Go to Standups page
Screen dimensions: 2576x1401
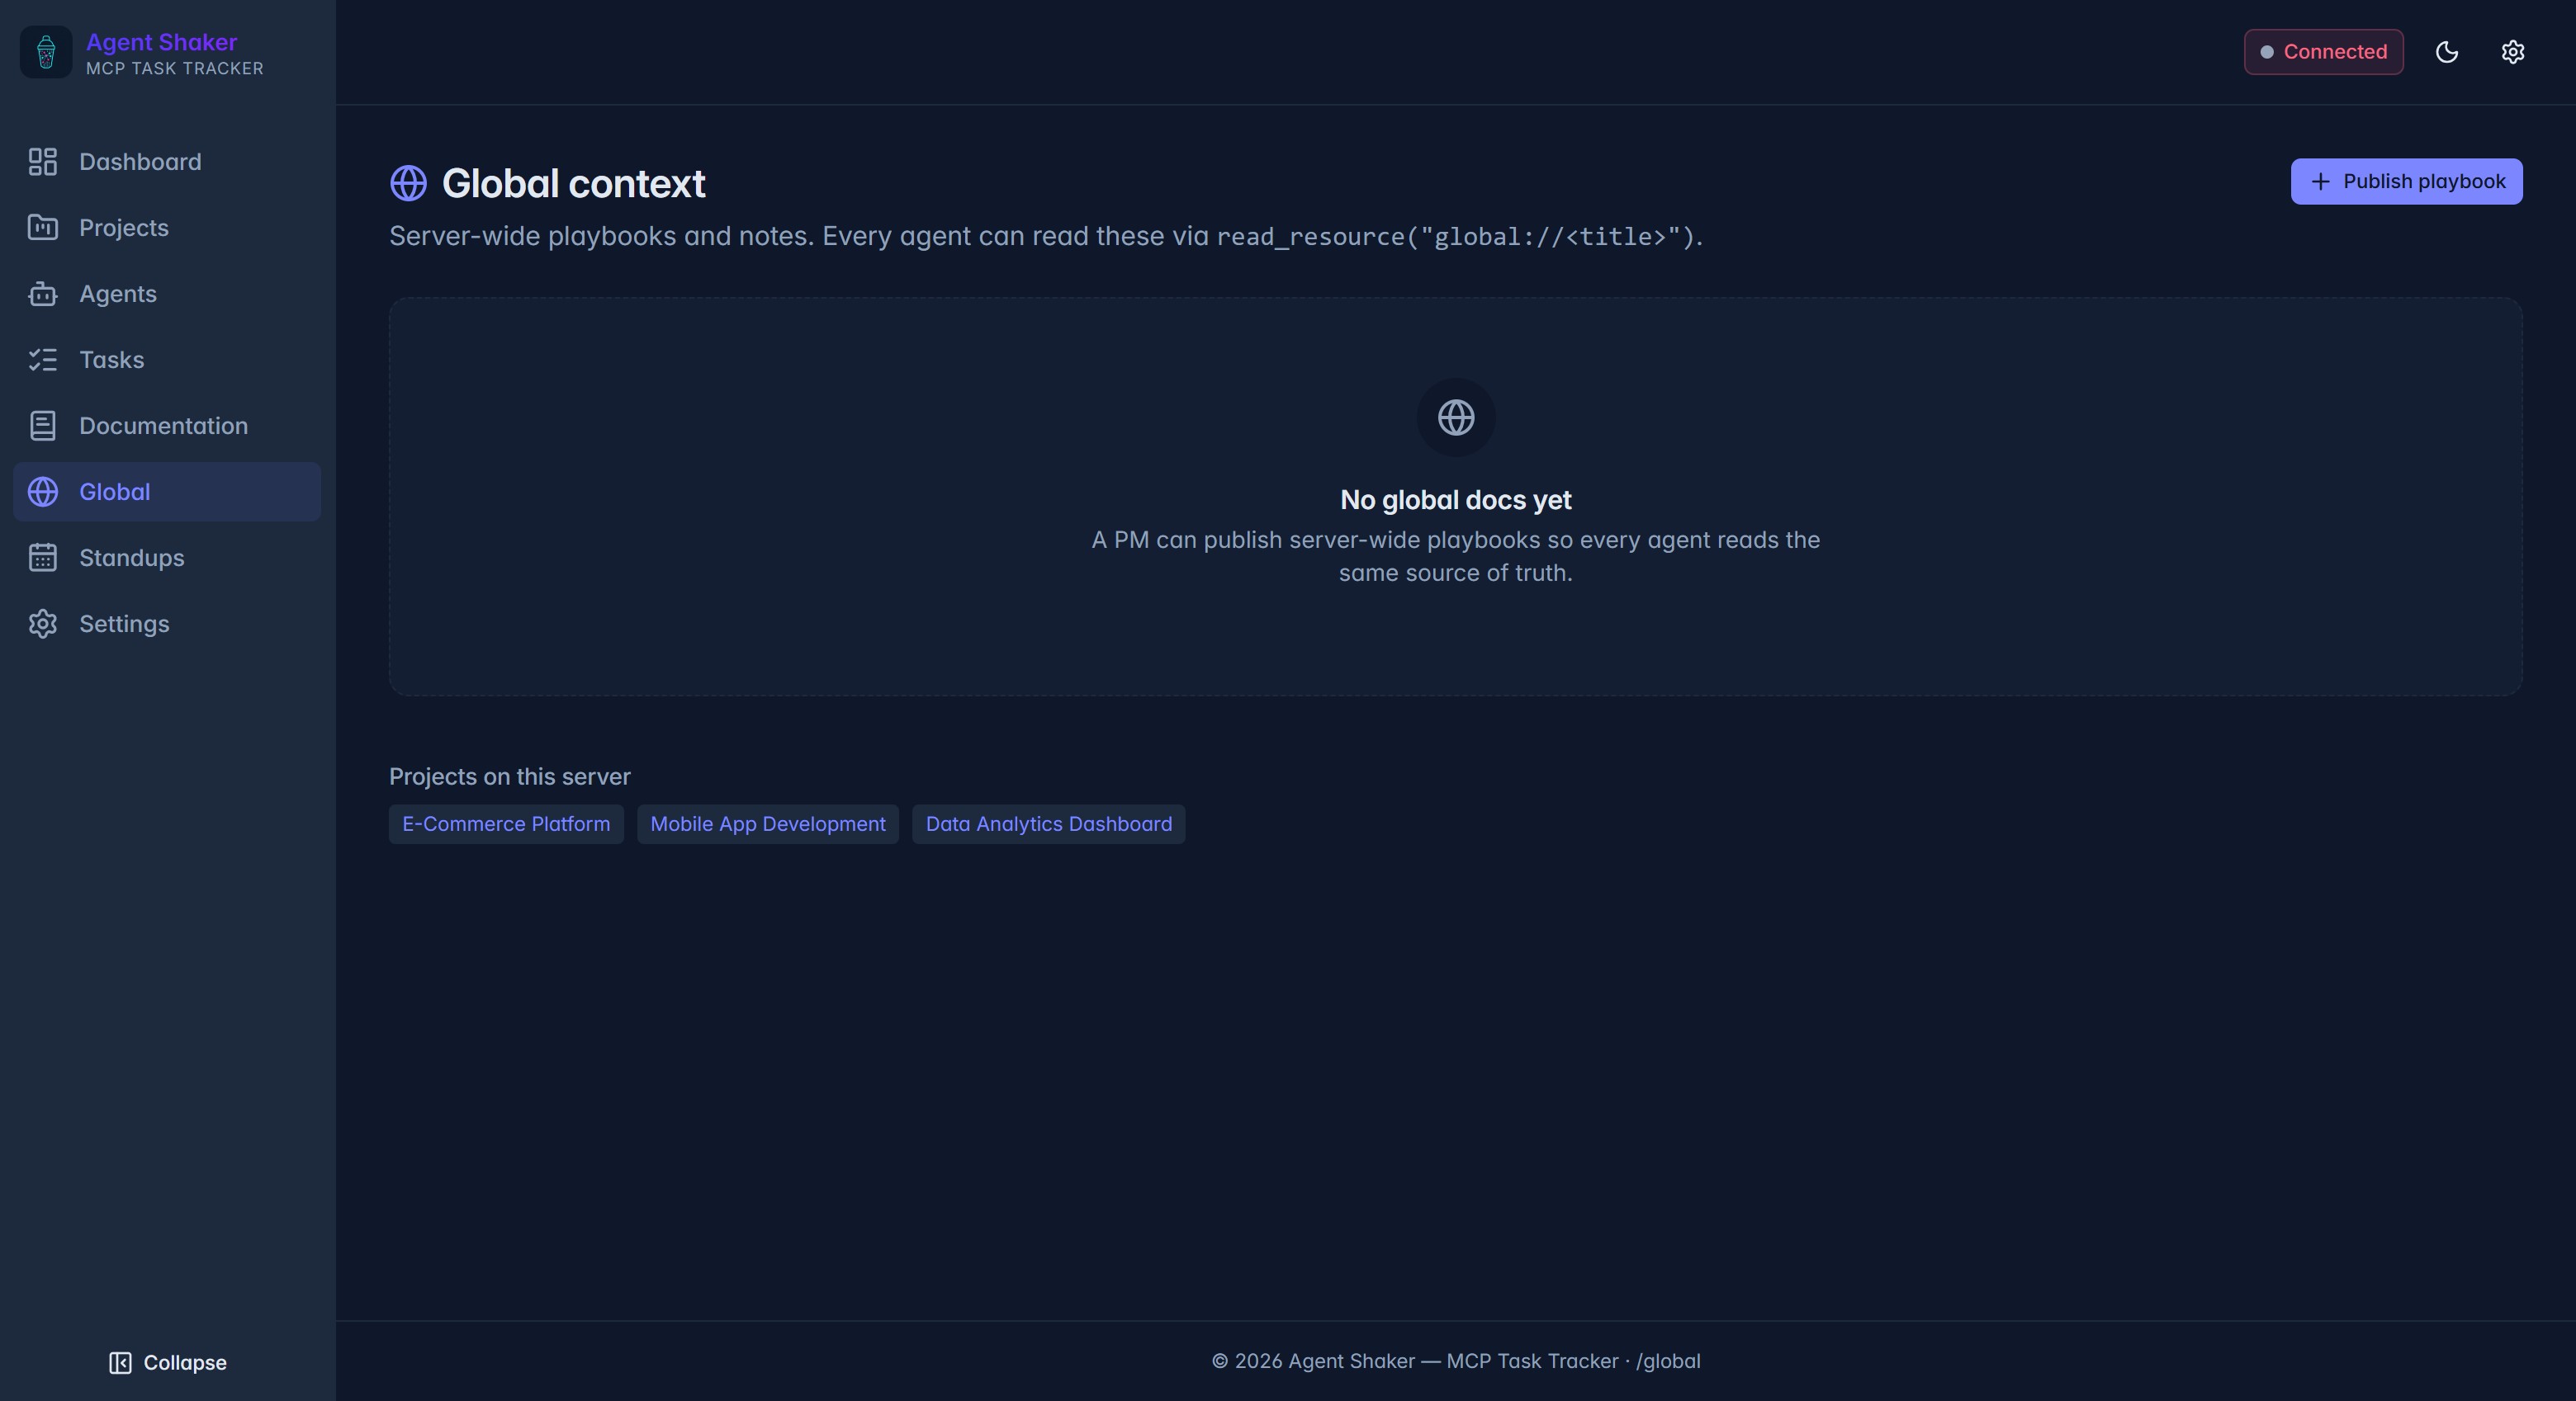167,558
